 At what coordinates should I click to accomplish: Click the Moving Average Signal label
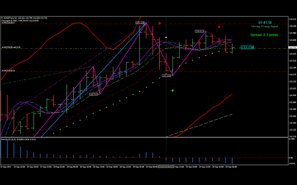click(x=264, y=26)
